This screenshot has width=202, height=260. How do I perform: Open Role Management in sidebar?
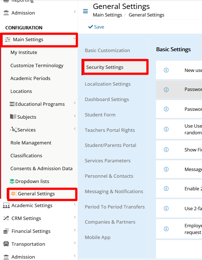coord(31,143)
